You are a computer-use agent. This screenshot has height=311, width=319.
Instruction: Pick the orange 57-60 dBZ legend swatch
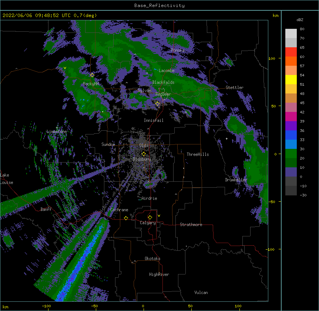point(291,61)
